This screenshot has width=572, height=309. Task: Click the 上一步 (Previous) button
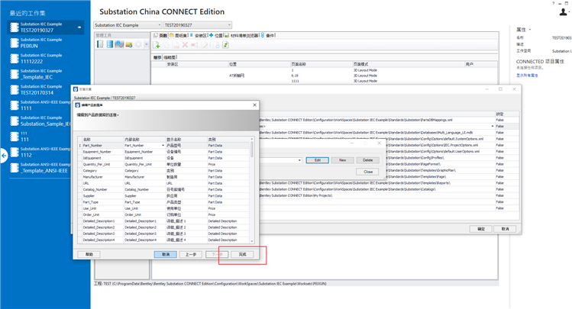coord(191,254)
